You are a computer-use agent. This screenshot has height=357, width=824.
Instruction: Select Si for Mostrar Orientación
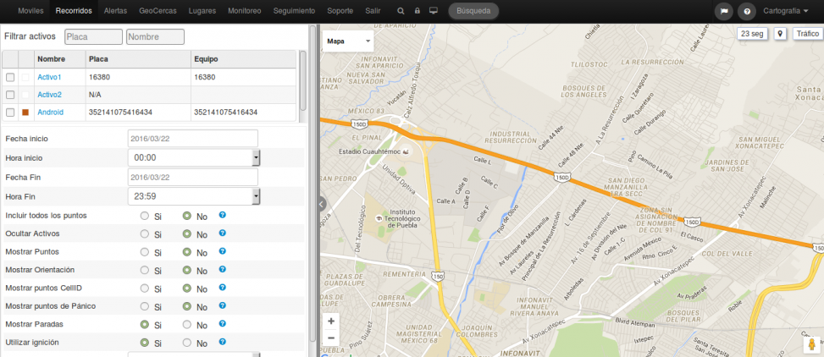click(145, 270)
